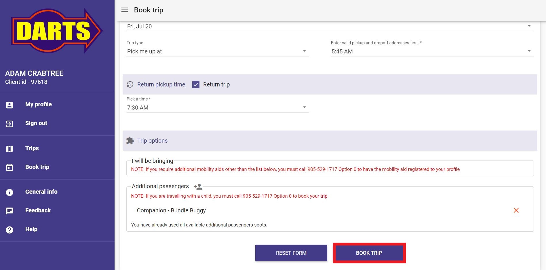Click the 'I will be bringing' label

(153, 161)
